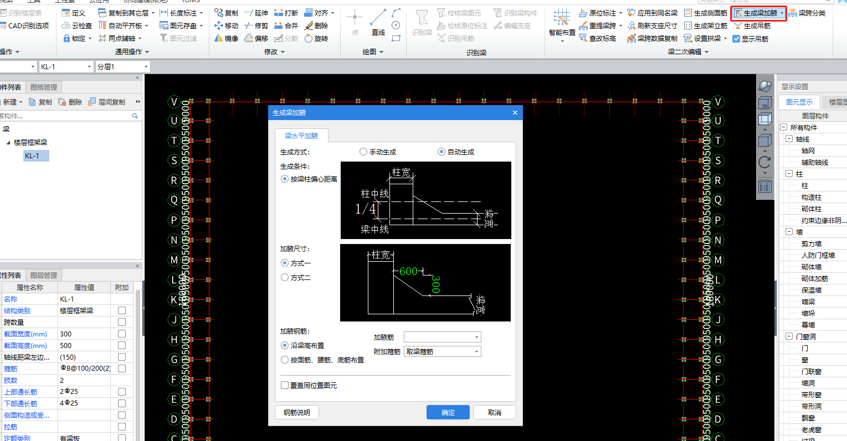Expand the 梁二次编辑 group arrow

(706, 51)
